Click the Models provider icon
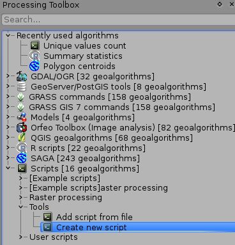235x245 pixels. (x=22, y=117)
